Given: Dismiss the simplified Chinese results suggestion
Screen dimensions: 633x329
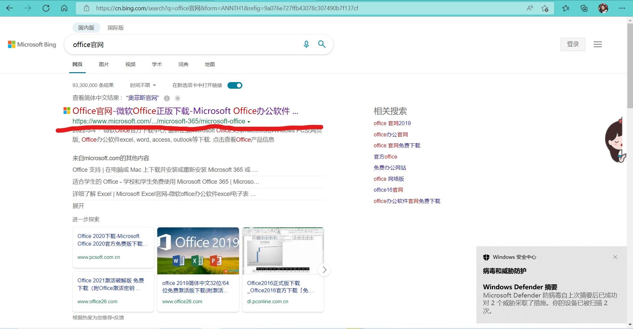Looking at the screenshot, I should (x=178, y=98).
